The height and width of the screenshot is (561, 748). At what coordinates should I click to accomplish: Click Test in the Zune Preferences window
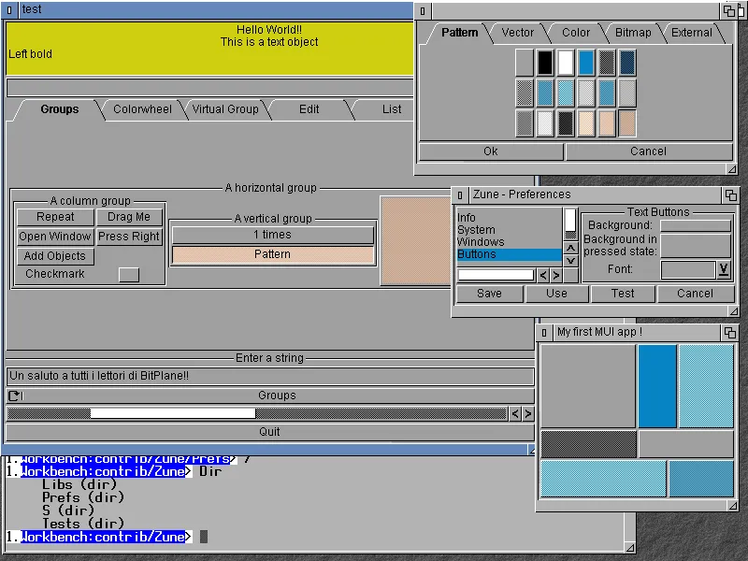[x=623, y=293]
